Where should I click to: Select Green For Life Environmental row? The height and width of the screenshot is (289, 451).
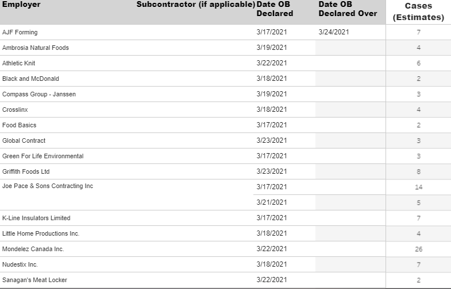coord(225,156)
